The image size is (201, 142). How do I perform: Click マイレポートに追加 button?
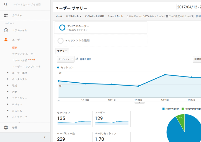[x=95, y=16]
